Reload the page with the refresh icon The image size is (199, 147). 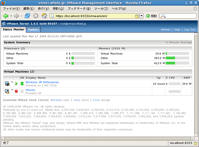(28, 16)
